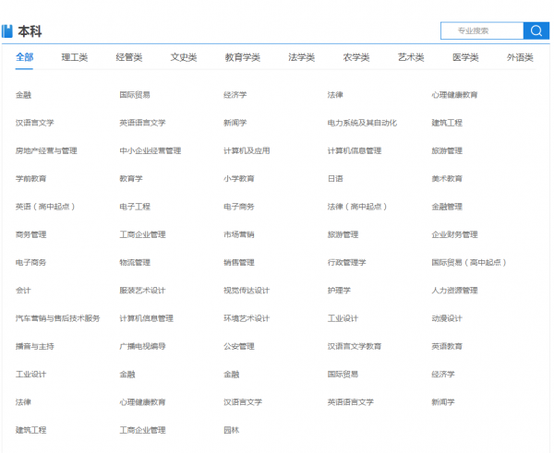Screen dimensions: 554x453
Task: Open the 电子工程 major link
Action: [135, 207]
